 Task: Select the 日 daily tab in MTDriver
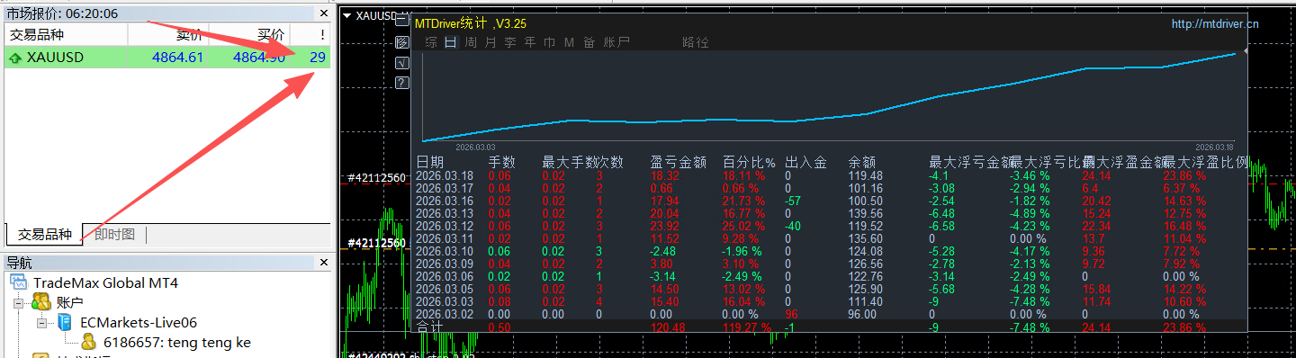coord(451,42)
